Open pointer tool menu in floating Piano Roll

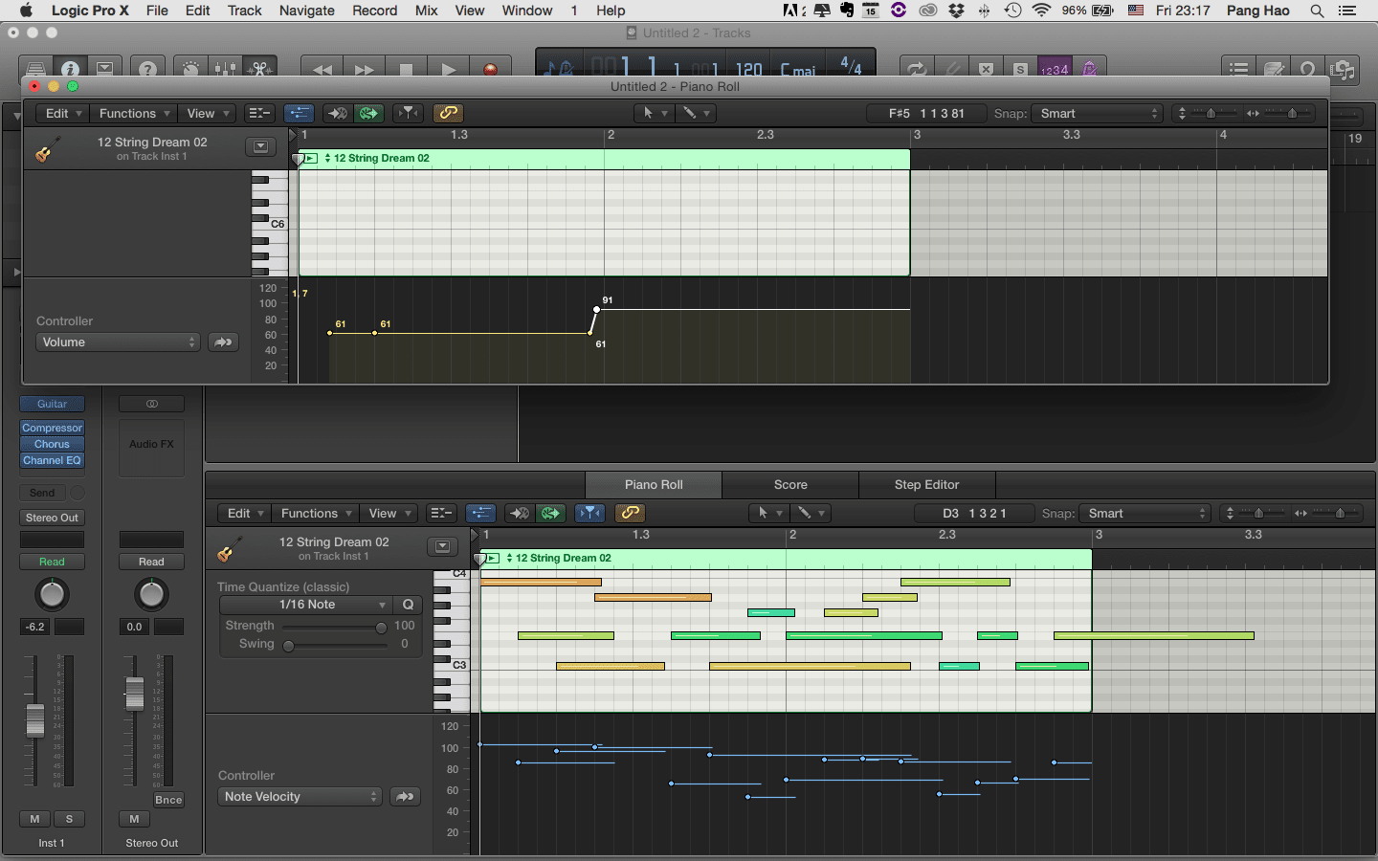[655, 113]
